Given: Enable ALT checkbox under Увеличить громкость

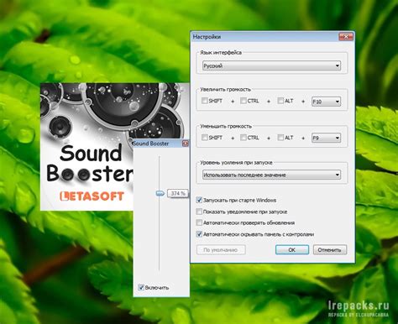Looking at the screenshot, I should point(280,101).
